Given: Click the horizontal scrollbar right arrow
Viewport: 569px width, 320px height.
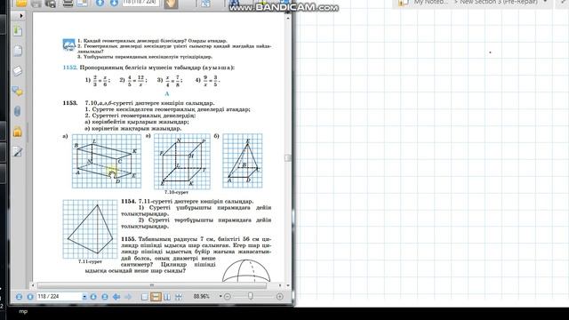Looking at the screenshot, I should point(280,285).
